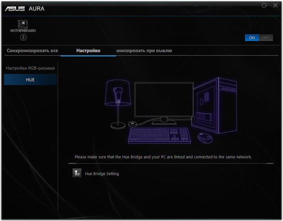
Task: Open Hue Bridge Setting label
Action: (x=102, y=174)
